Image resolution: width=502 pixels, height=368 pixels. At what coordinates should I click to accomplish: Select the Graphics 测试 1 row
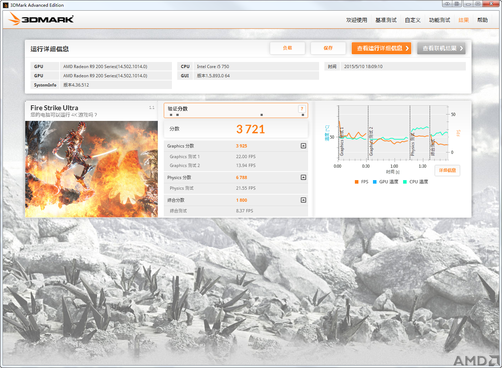tap(236, 157)
